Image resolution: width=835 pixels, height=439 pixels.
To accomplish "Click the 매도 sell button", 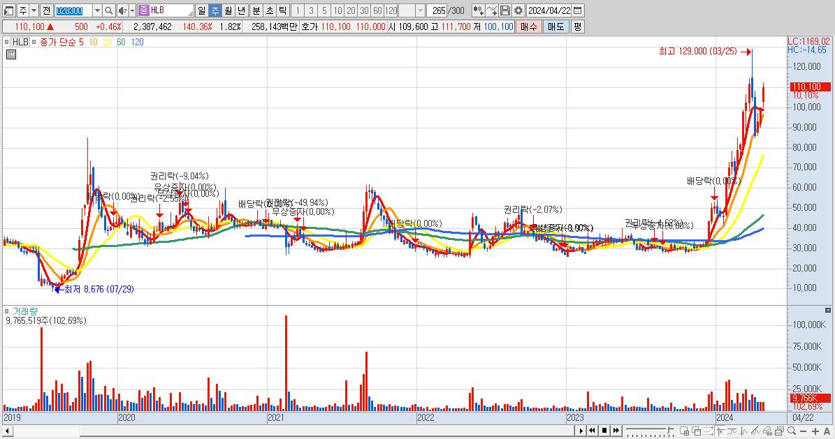I will [x=556, y=27].
